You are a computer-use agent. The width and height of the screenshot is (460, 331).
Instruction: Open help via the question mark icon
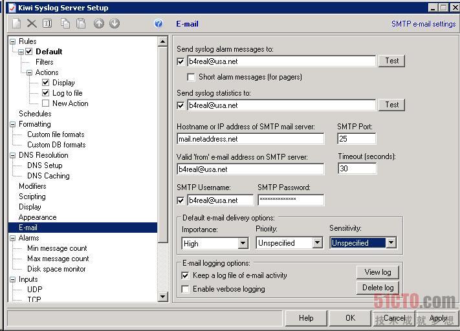(x=159, y=23)
